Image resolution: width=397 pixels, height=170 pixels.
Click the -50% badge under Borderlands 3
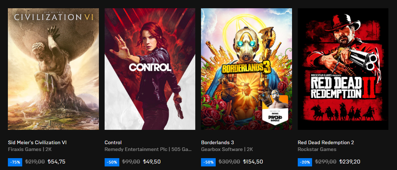(x=209, y=162)
